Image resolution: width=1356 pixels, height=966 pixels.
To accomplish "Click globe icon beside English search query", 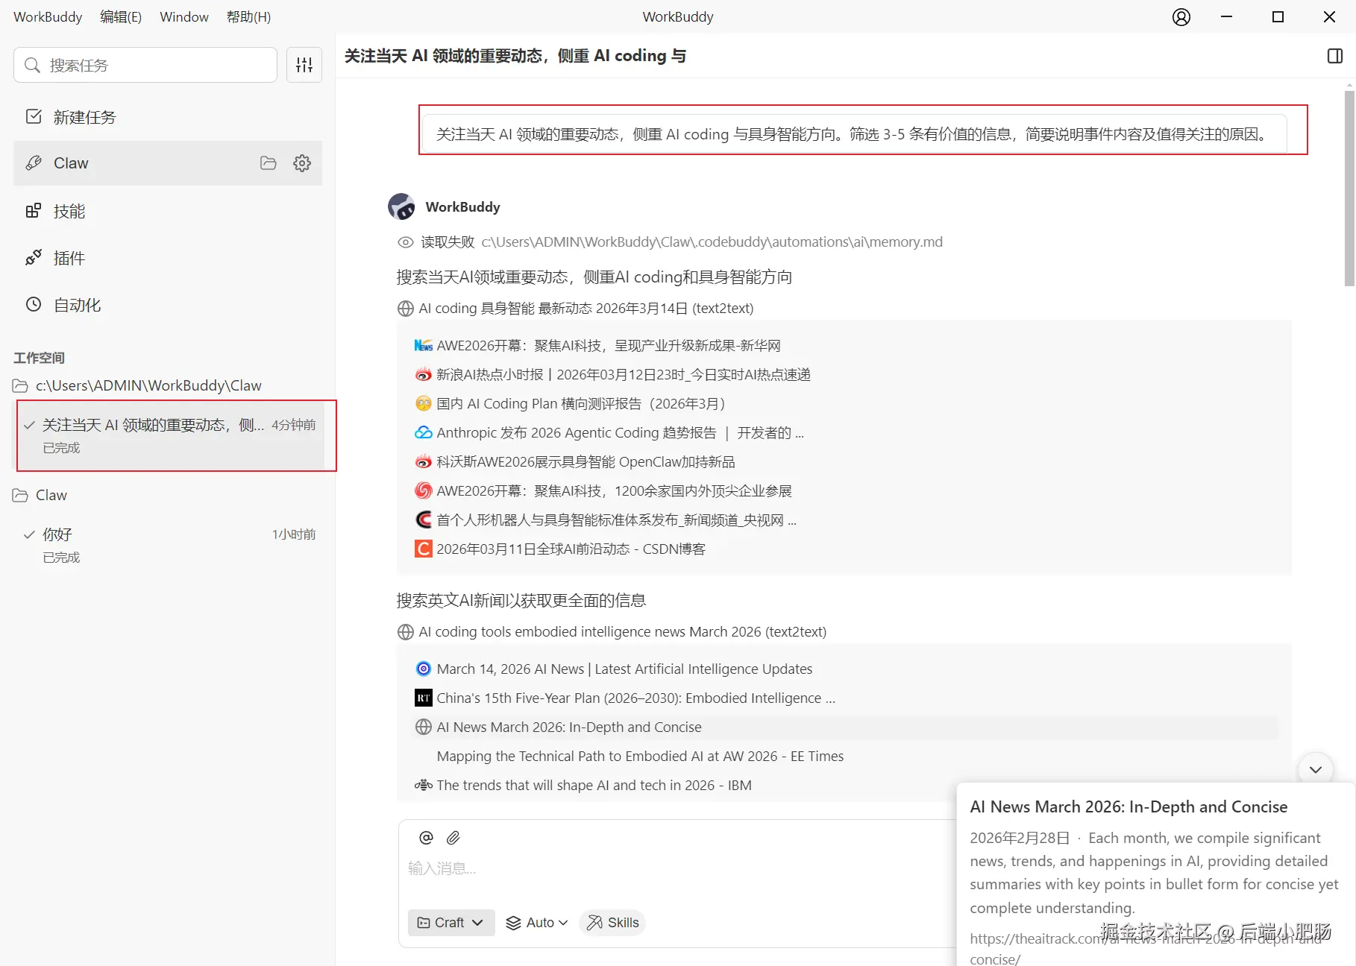I will [x=406, y=632].
